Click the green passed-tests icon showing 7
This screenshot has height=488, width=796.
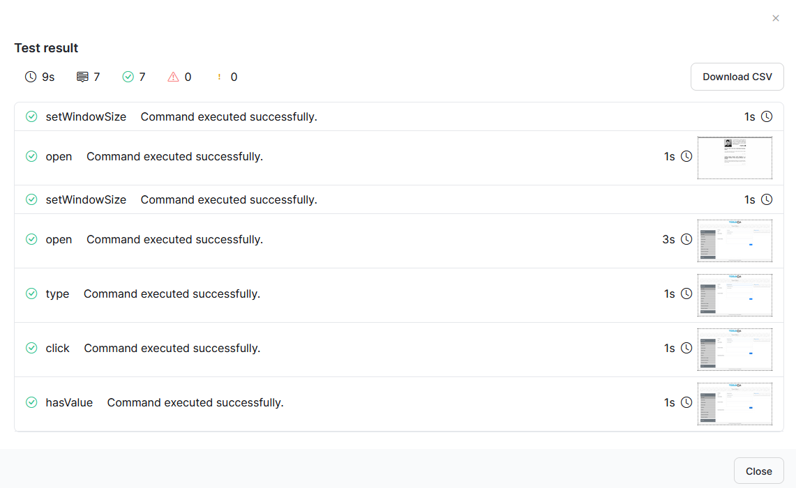(128, 77)
